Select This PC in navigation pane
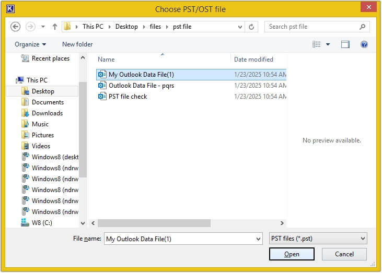Viewport: 382px width, 273px height. [x=37, y=80]
